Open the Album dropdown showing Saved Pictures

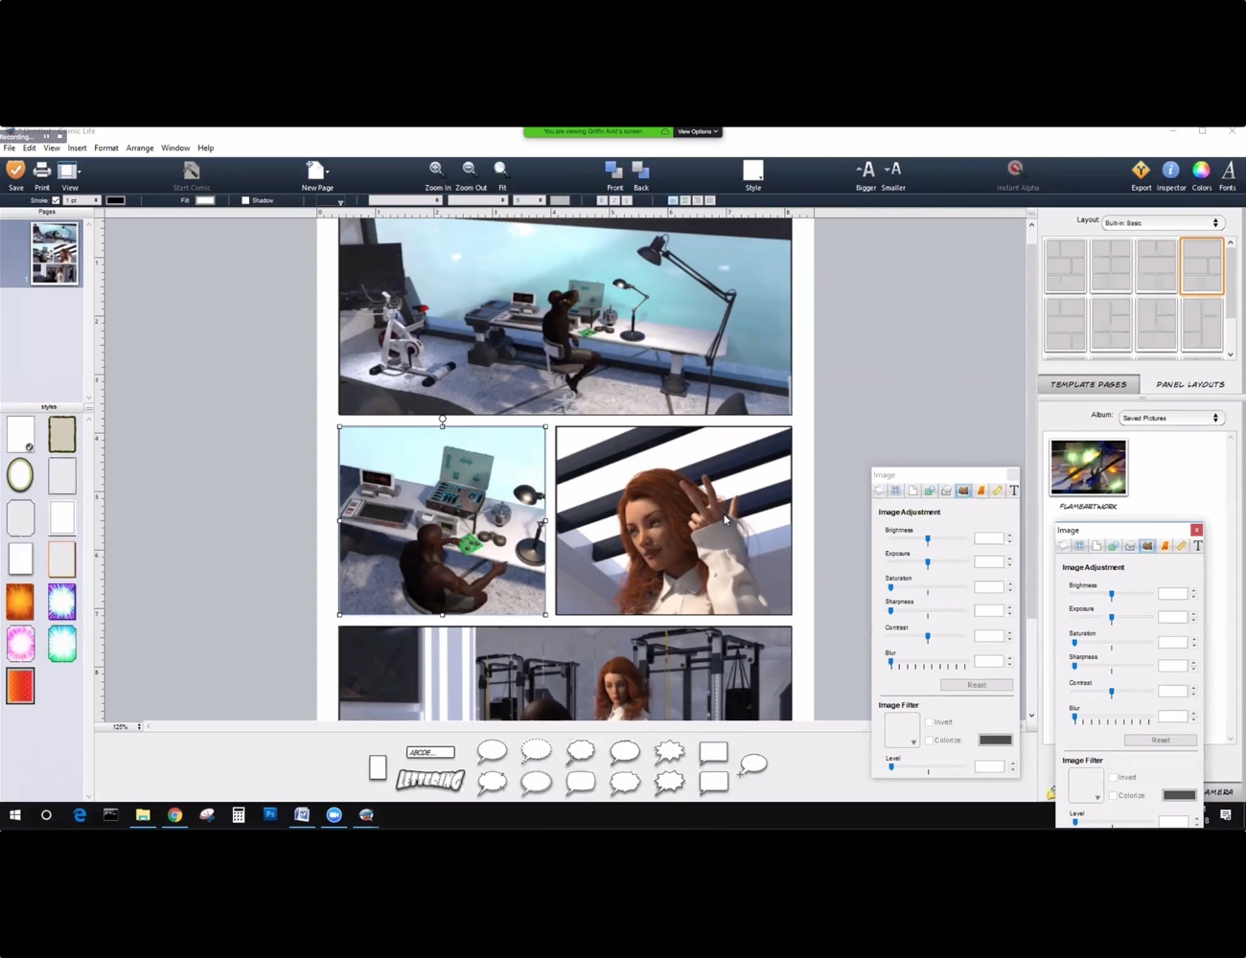pyautogui.click(x=1171, y=418)
